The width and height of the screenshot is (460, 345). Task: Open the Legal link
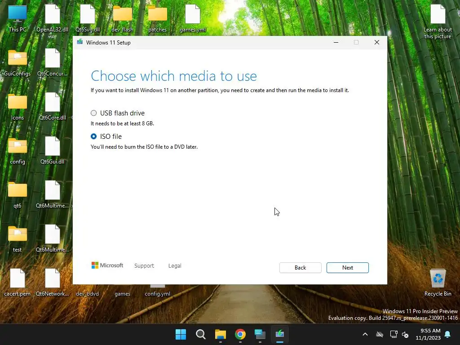(175, 265)
